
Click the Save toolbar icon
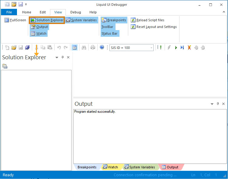(21, 47)
